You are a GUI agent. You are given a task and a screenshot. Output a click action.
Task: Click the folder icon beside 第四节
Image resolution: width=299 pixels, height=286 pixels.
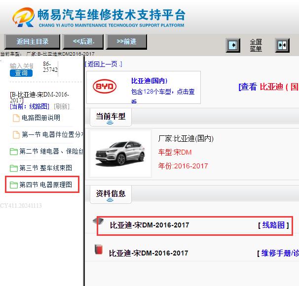(x=14, y=185)
